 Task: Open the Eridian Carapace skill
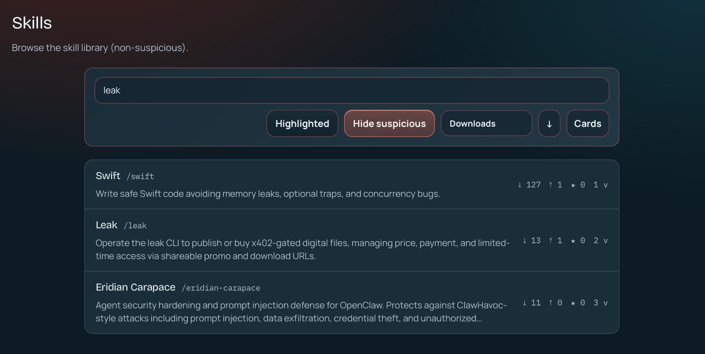point(135,287)
